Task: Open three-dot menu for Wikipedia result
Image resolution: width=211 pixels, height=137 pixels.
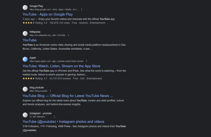Action: 68,35
